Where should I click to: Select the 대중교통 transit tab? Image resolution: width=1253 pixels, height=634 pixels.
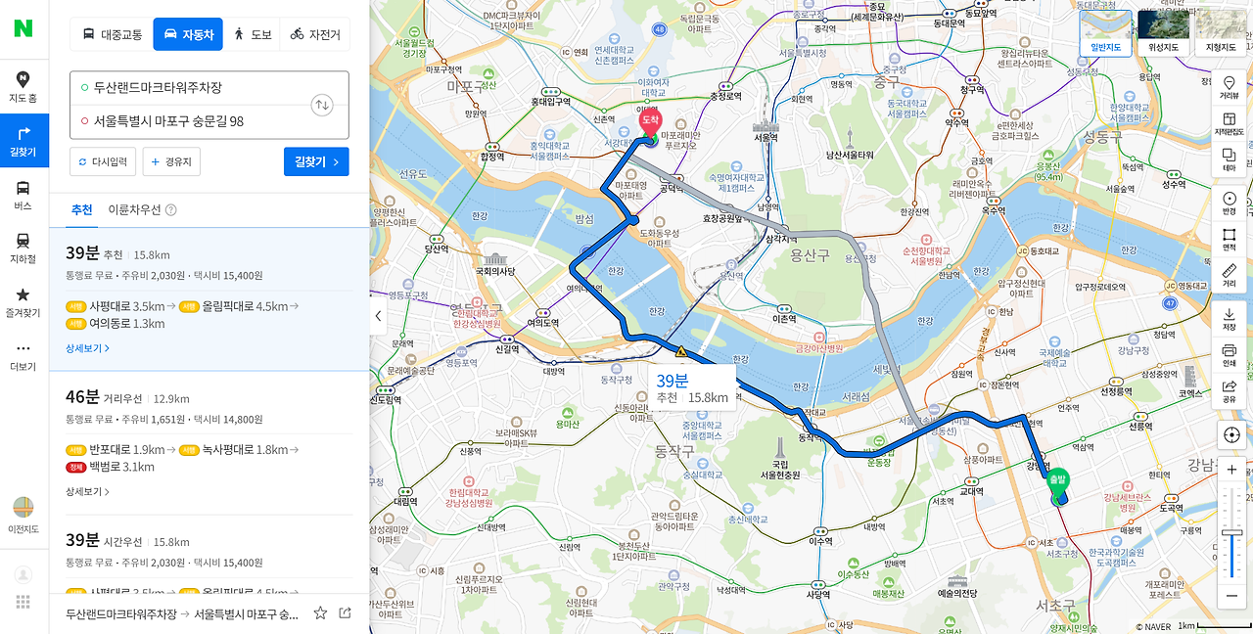(112, 34)
